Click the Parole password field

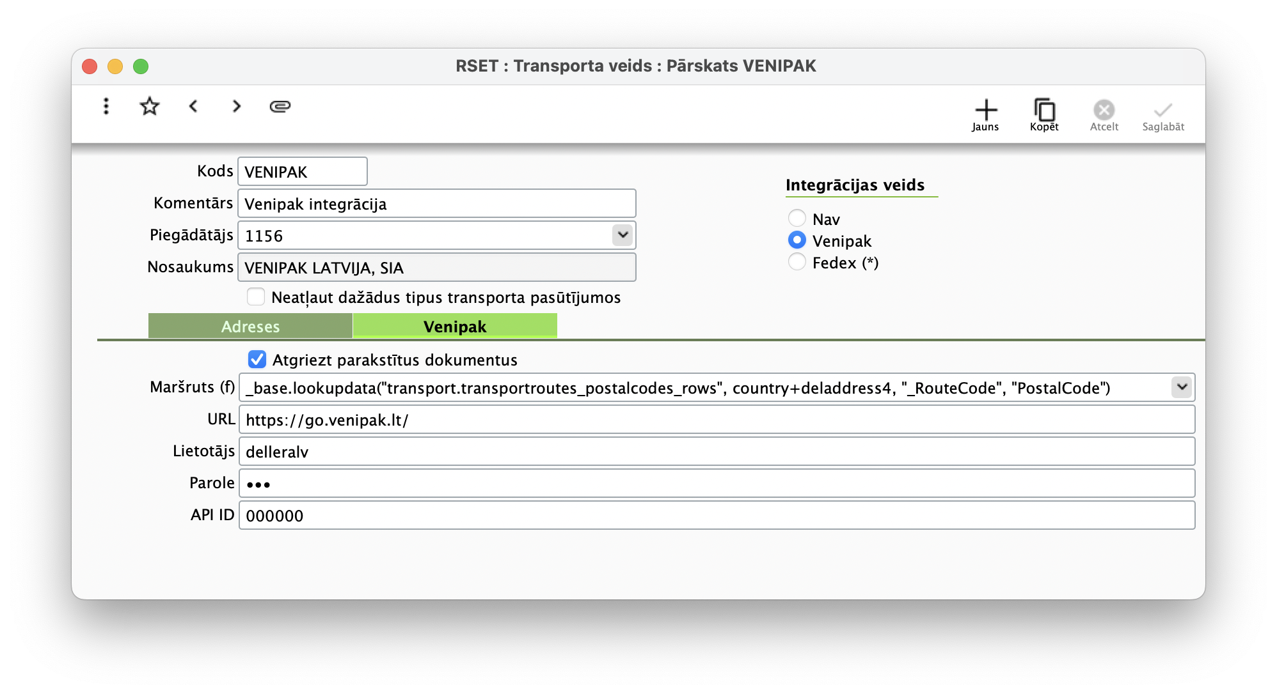coord(717,484)
